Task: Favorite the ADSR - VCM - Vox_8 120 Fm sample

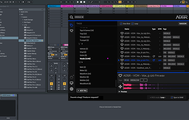Action: (x=122, y=52)
